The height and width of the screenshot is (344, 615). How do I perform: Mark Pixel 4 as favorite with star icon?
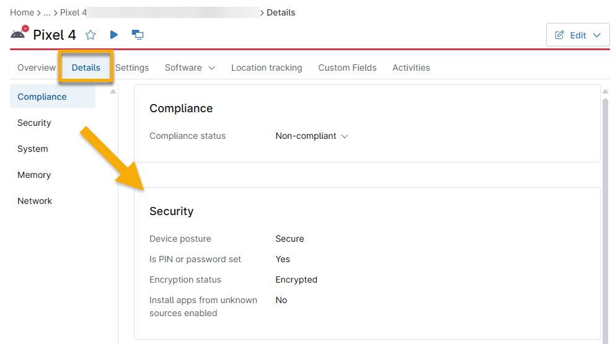(91, 35)
